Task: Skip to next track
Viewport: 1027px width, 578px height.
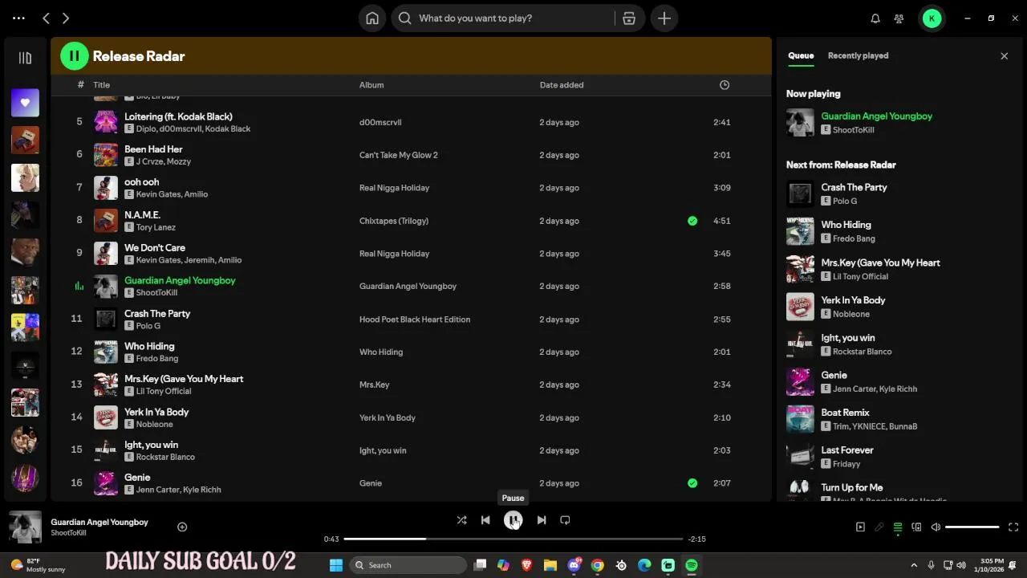Action: 542,520
